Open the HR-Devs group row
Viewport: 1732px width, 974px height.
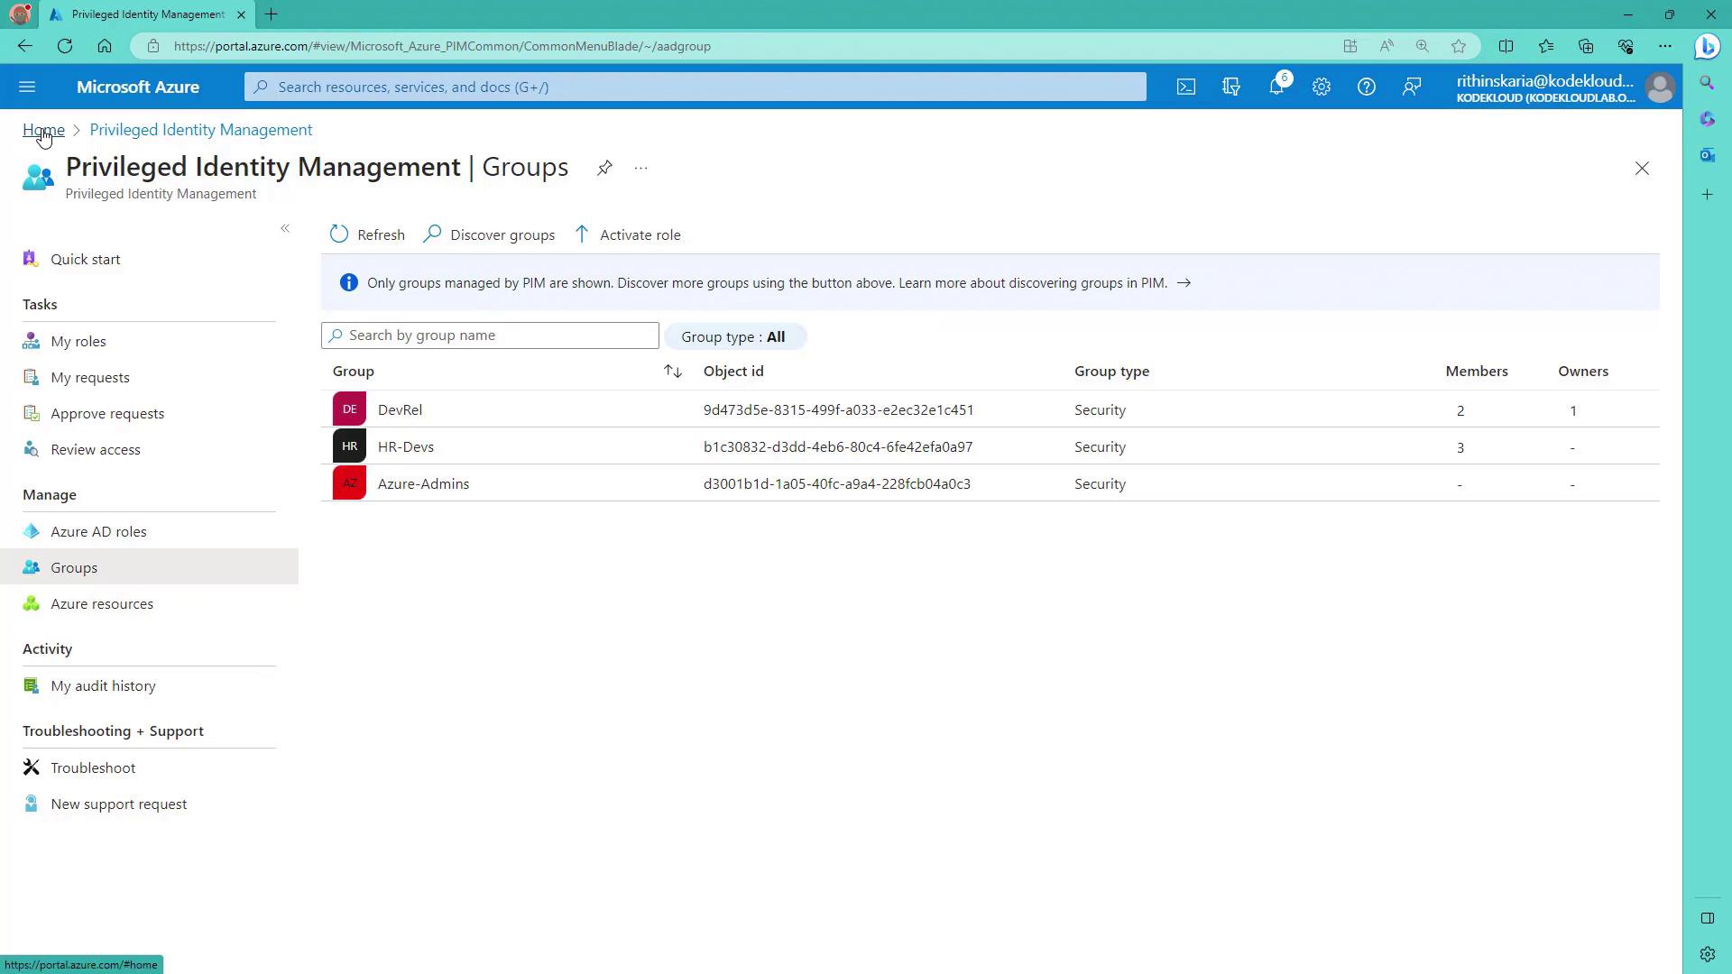click(406, 446)
